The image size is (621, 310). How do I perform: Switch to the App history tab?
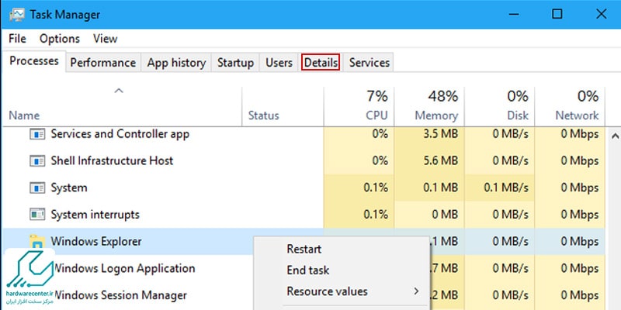[176, 63]
